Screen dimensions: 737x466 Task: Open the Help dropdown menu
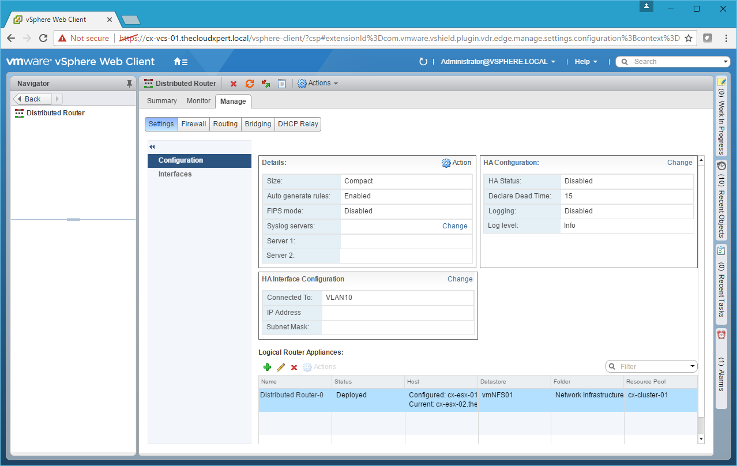point(585,62)
